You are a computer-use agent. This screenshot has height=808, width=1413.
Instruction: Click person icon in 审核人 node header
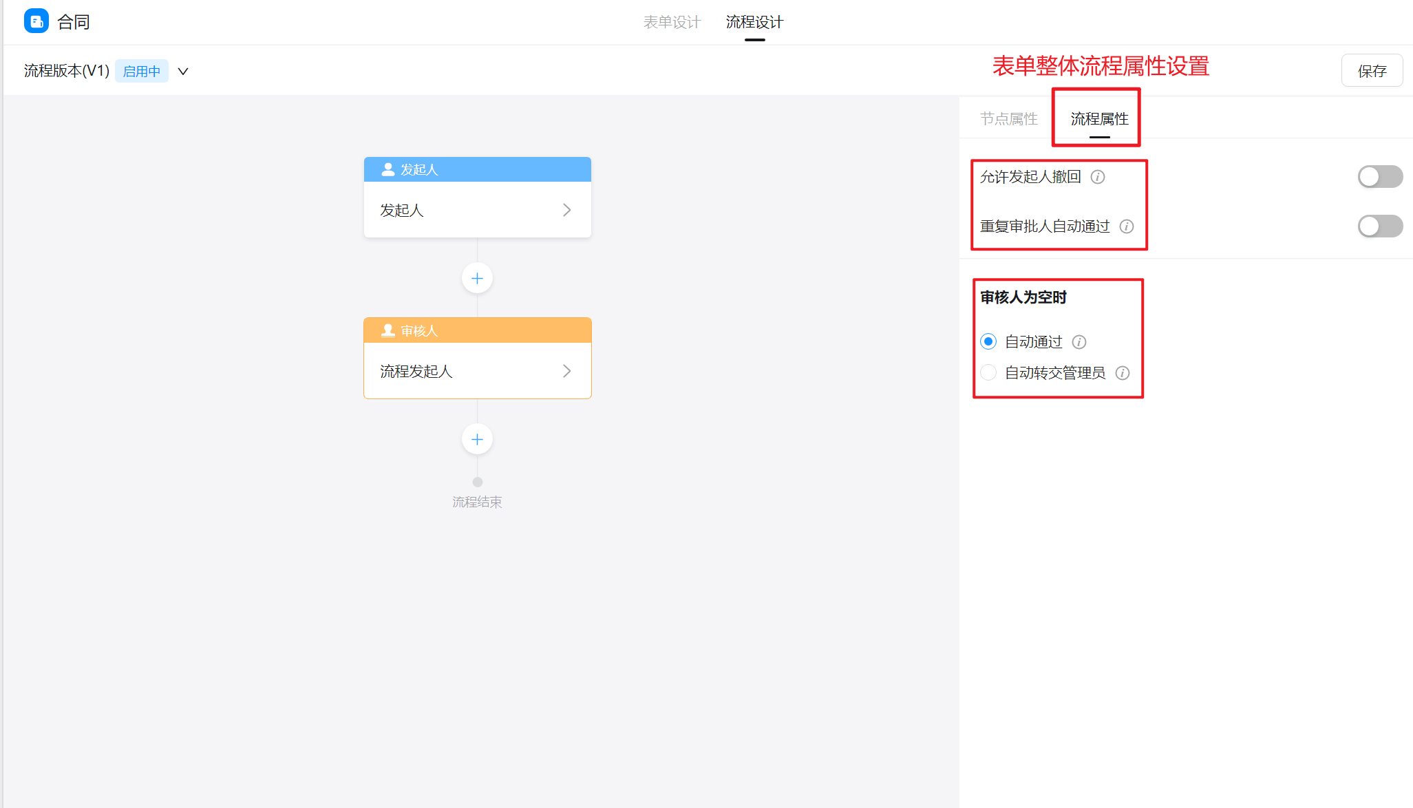pos(388,330)
